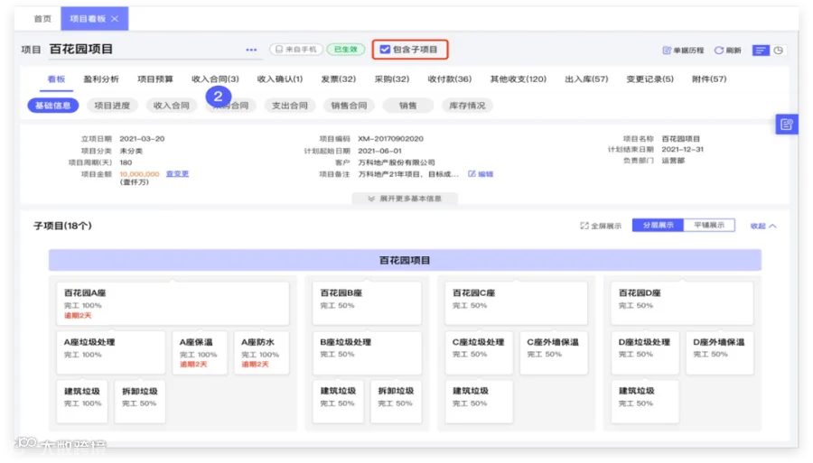Open the 看板 tab

tap(56, 79)
